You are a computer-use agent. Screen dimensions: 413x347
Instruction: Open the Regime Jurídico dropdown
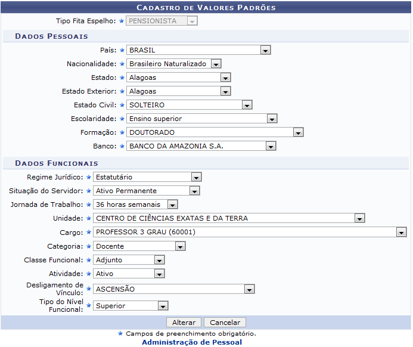pos(147,177)
